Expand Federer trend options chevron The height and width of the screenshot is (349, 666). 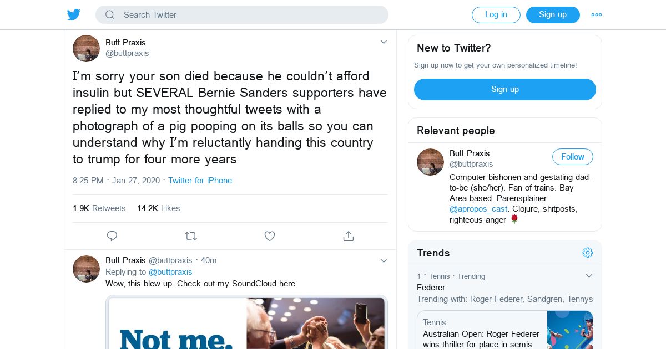click(x=589, y=276)
